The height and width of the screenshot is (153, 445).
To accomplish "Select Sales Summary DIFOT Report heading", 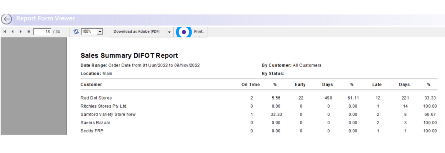I will 129,56.
